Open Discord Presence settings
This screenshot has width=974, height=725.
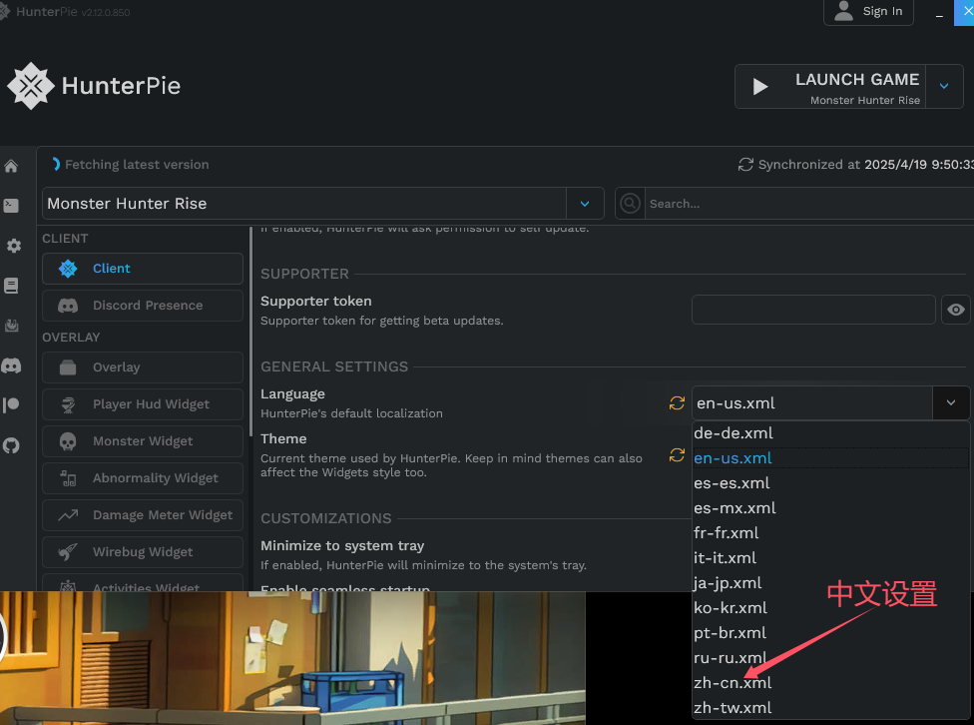point(143,306)
